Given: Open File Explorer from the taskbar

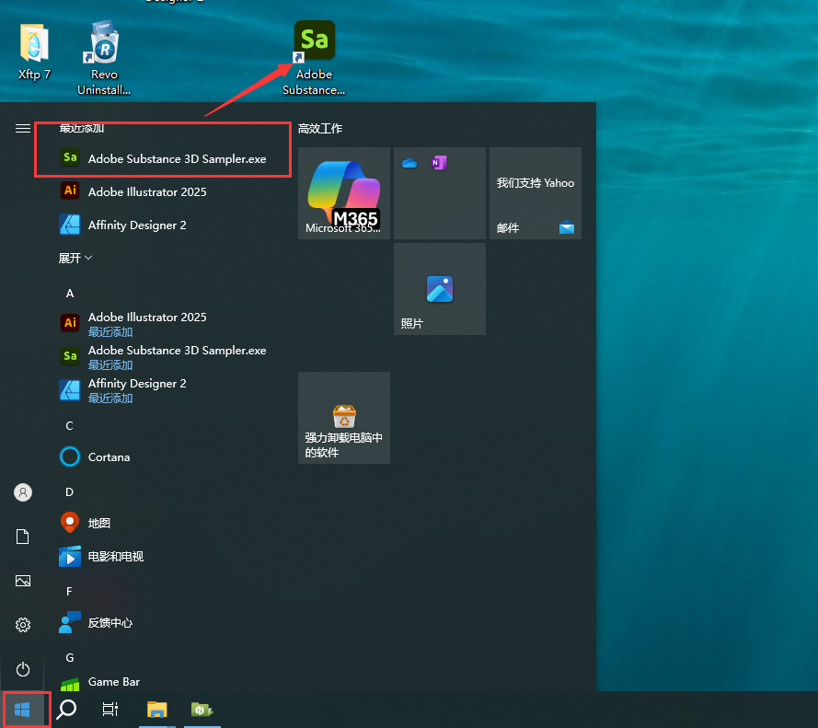Looking at the screenshot, I should (157, 709).
